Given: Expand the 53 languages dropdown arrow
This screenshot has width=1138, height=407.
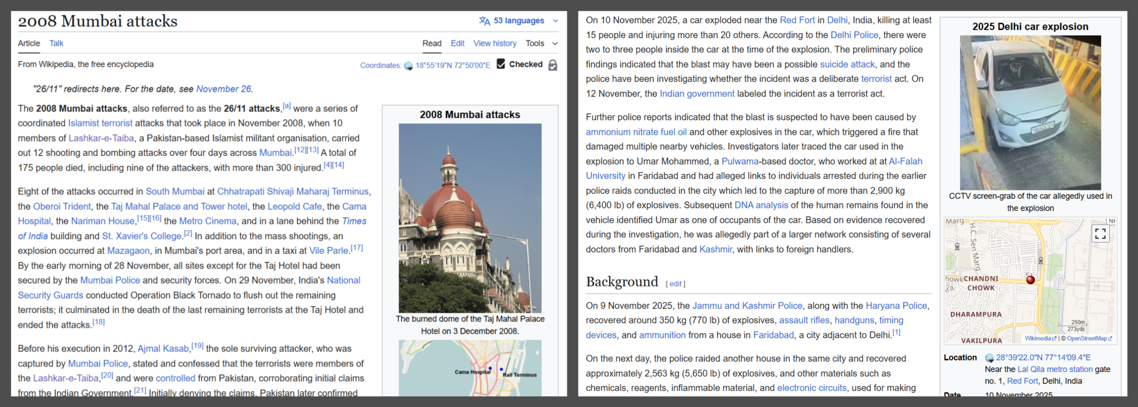Looking at the screenshot, I should [x=555, y=21].
